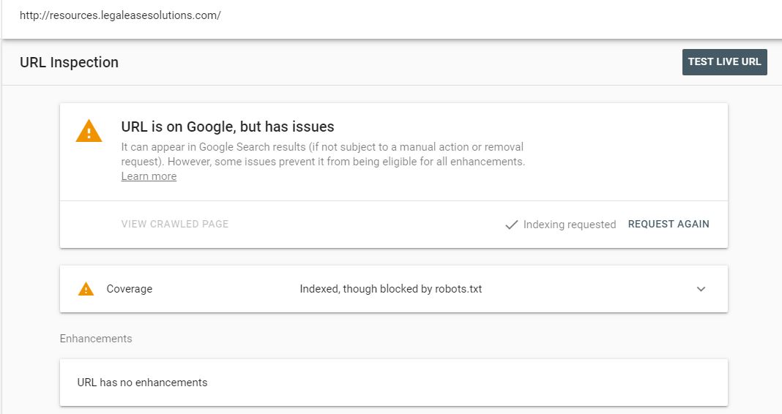Click the Enhancements section label

click(96, 339)
